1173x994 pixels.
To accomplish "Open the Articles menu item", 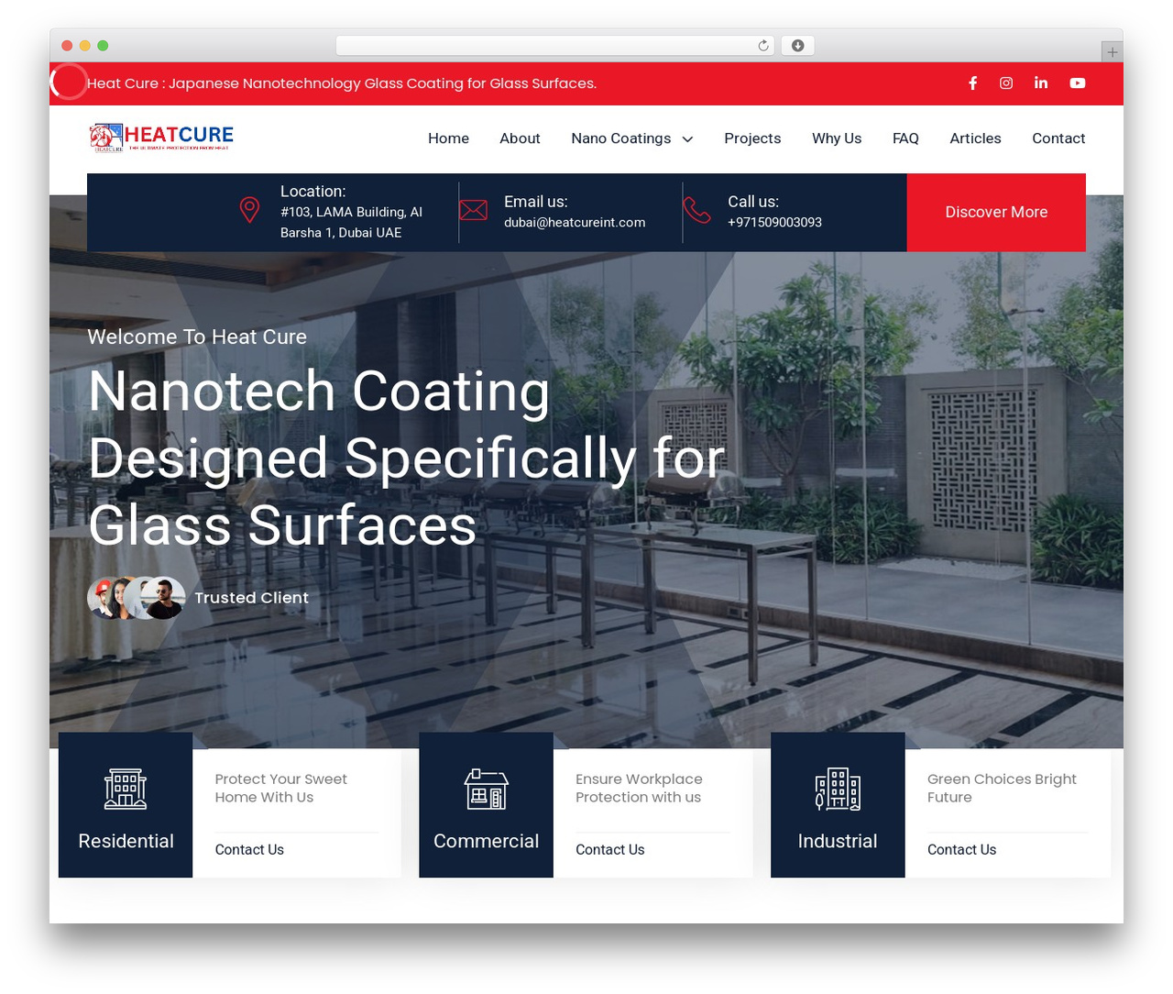I will click(975, 138).
